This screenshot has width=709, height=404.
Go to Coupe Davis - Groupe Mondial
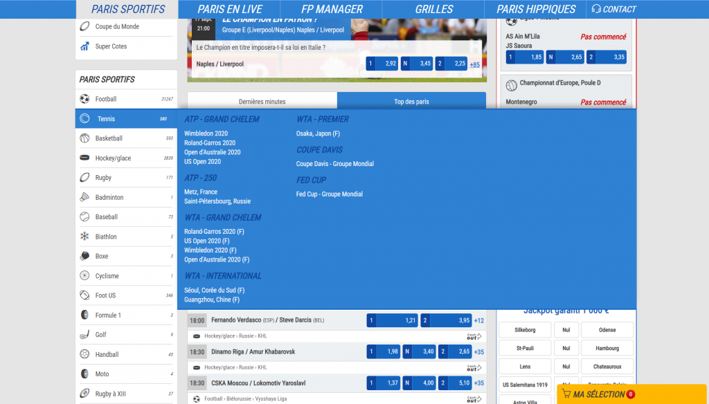point(334,164)
